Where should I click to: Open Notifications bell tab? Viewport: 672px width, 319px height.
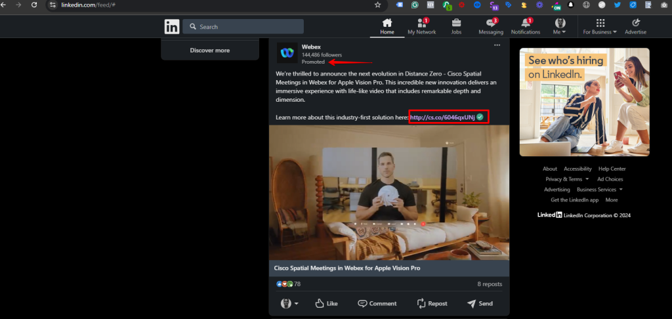526,26
